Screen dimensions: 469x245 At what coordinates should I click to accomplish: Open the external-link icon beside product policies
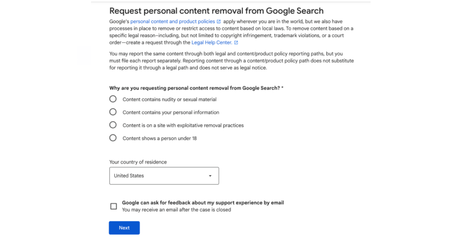[x=219, y=21]
